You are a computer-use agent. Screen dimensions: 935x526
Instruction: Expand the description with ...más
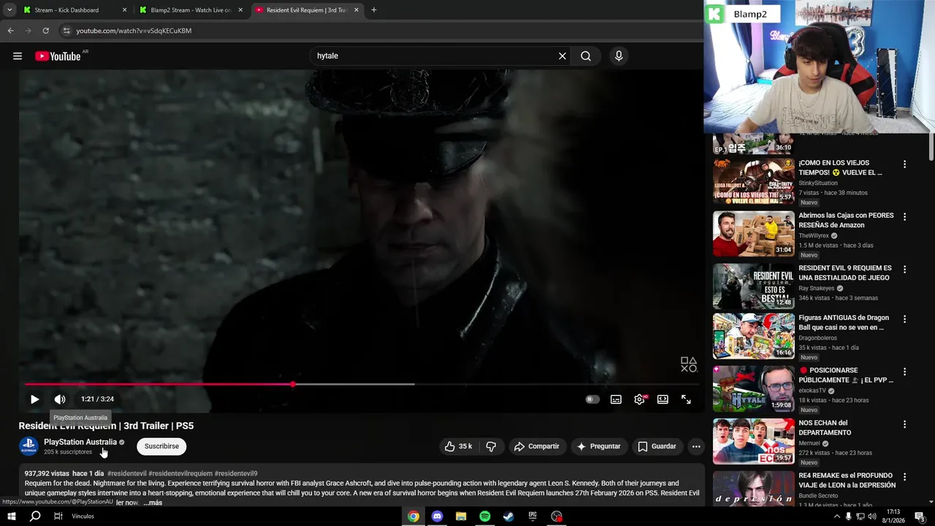(153, 503)
